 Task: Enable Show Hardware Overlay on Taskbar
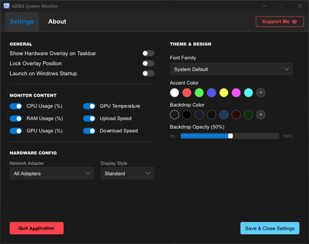click(x=148, y=53)
